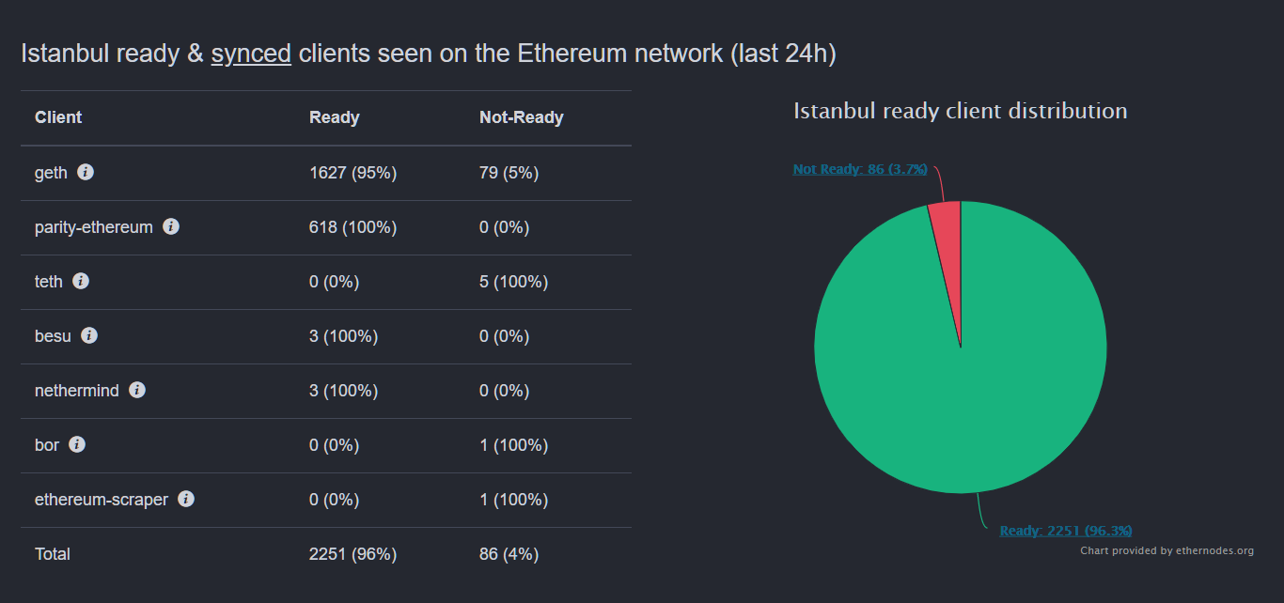This screenshot has width=1284, height=603.
Task: Click the nethermind info icon
Action: point(137,390)
